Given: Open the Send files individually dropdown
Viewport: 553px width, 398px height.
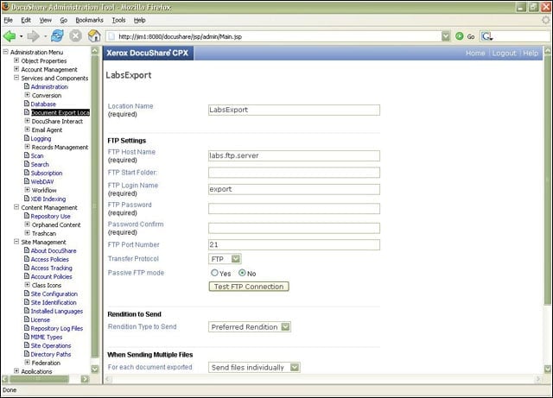Looking at the screenshot, I should click(254, 367).
